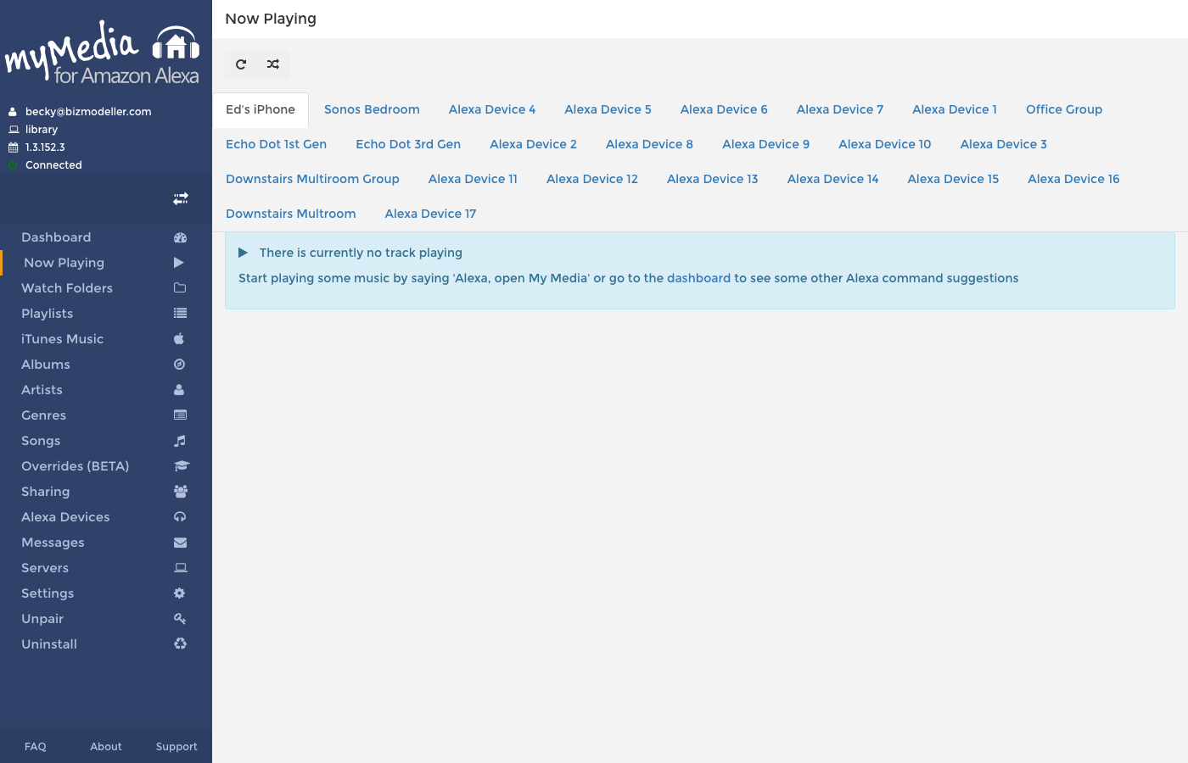Follow the dashboard link in message

point(698,278)
